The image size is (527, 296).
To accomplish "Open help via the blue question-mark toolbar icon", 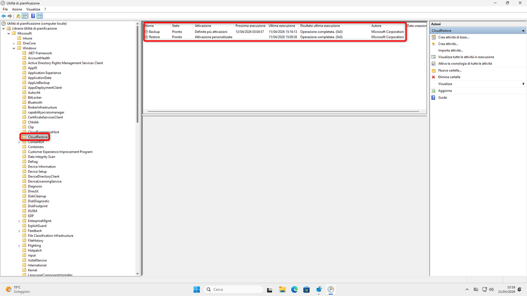I will pos(33,16).
